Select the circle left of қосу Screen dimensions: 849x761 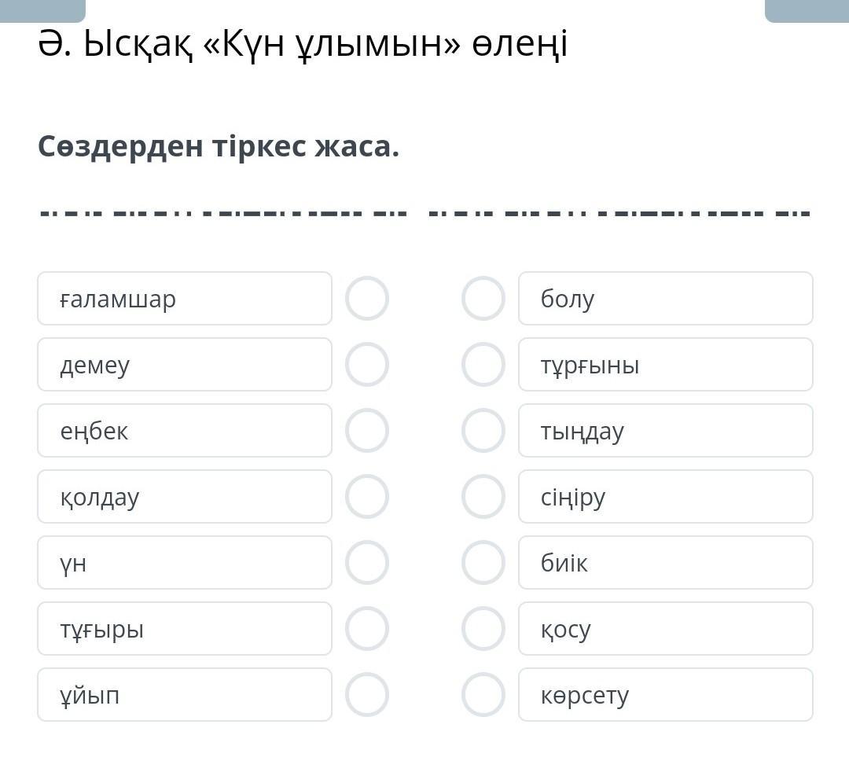483,629
